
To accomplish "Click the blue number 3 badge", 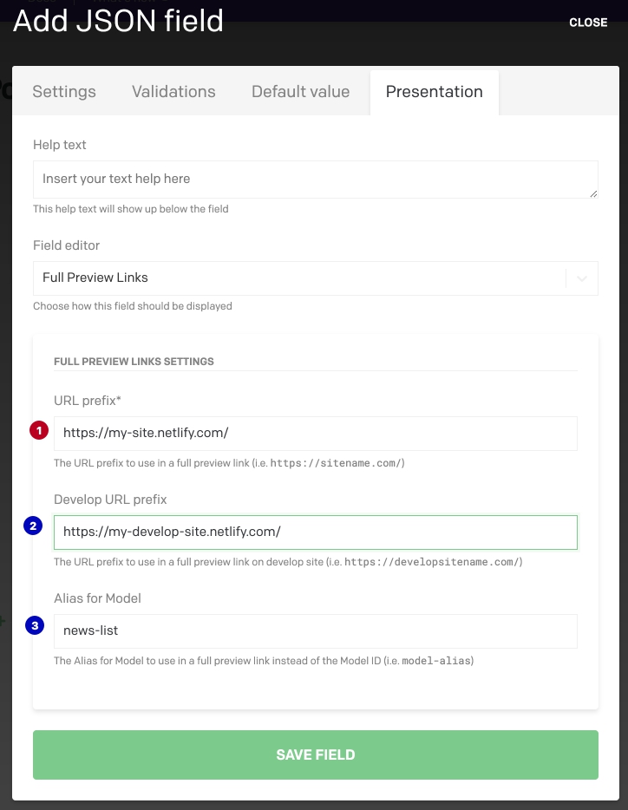I will click(34, 625).
